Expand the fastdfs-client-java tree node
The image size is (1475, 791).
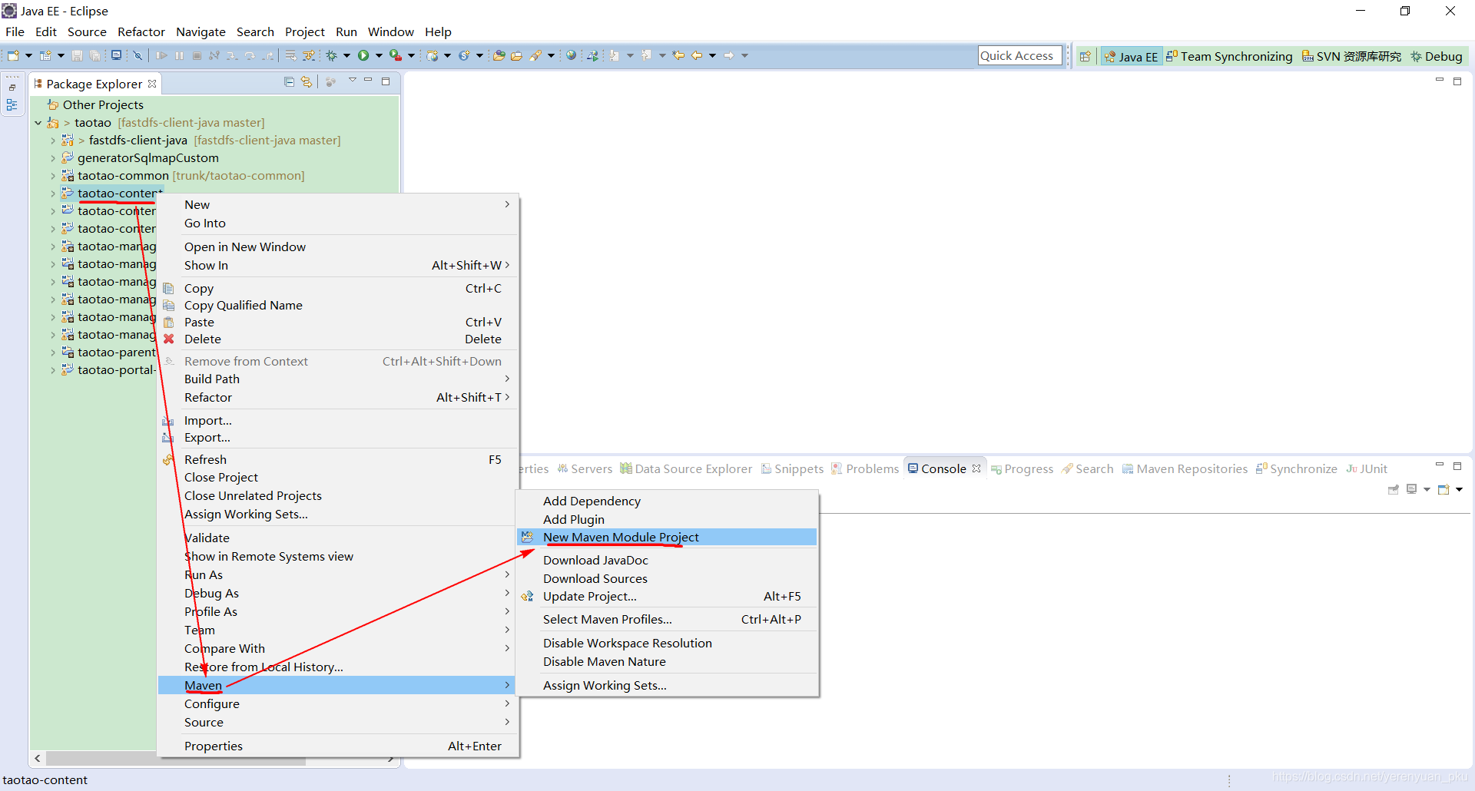click(52, 141)
